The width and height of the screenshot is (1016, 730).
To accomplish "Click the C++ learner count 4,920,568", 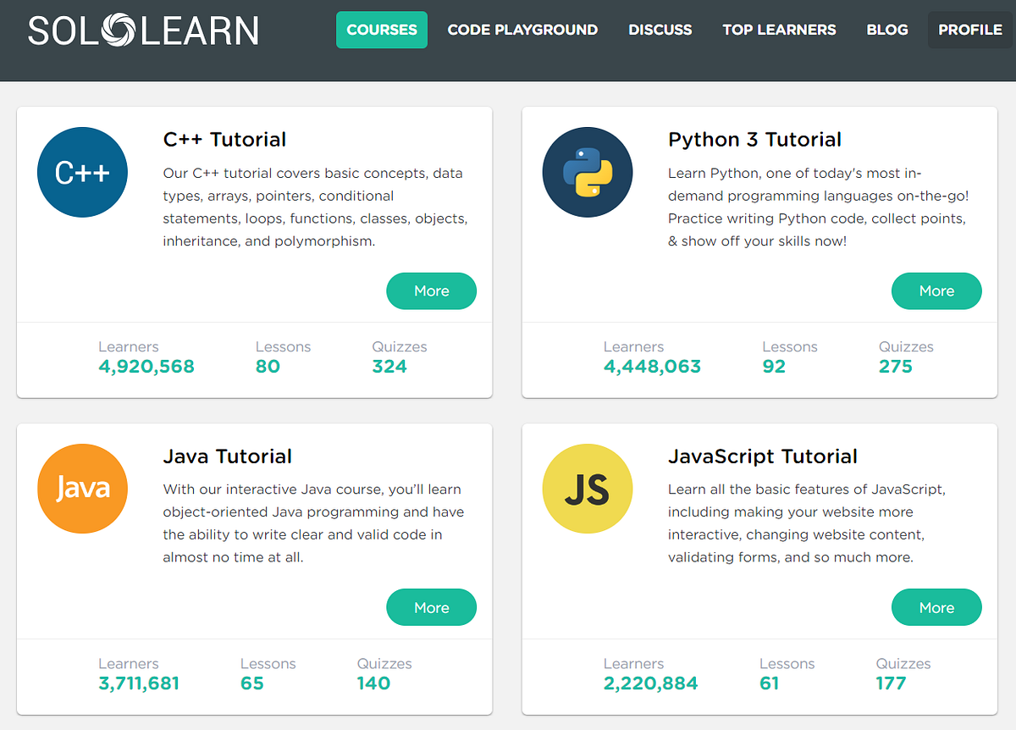I will [x=146, y=366].
